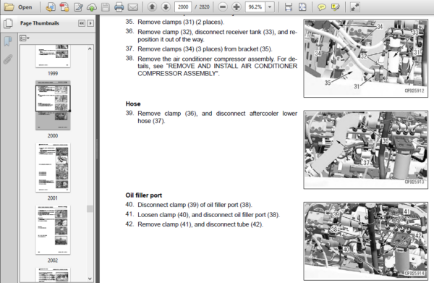Expand the Page Thumbnails pane
Viewport: 434px width, 283px height.
pyautogui.click(x=90, y=23)
